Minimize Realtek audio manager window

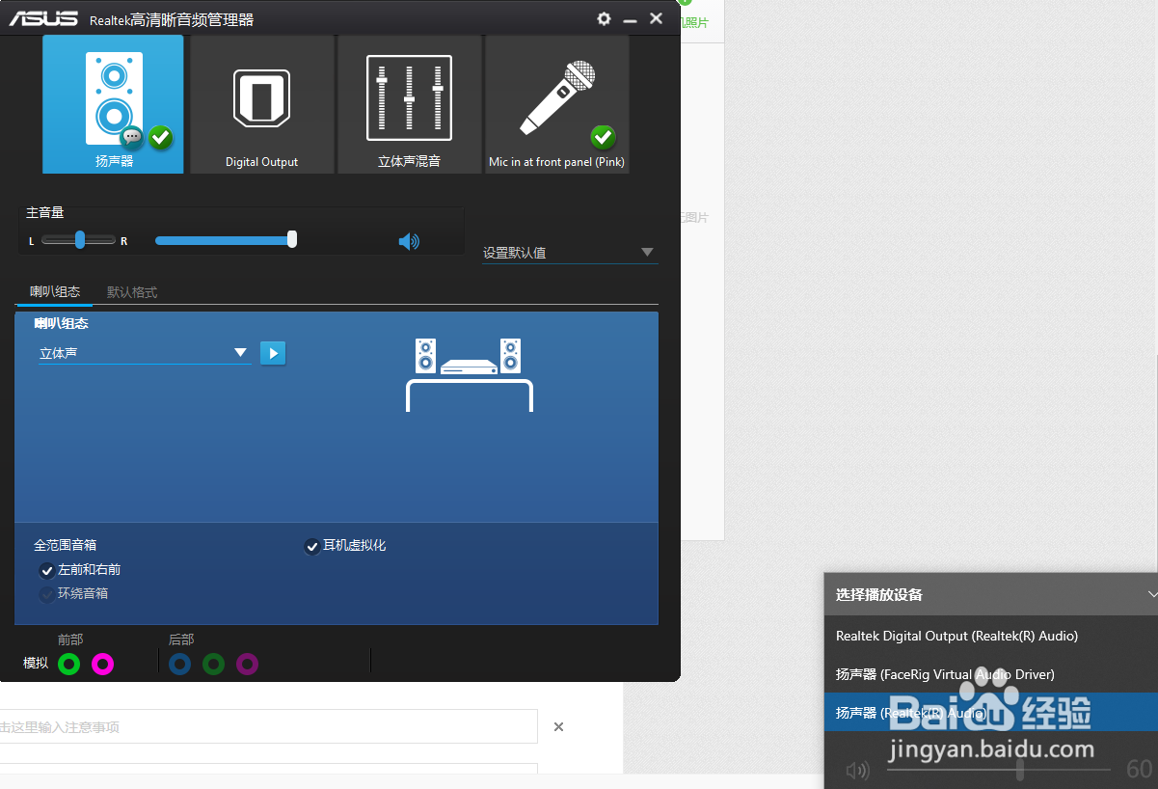[631, 19]
